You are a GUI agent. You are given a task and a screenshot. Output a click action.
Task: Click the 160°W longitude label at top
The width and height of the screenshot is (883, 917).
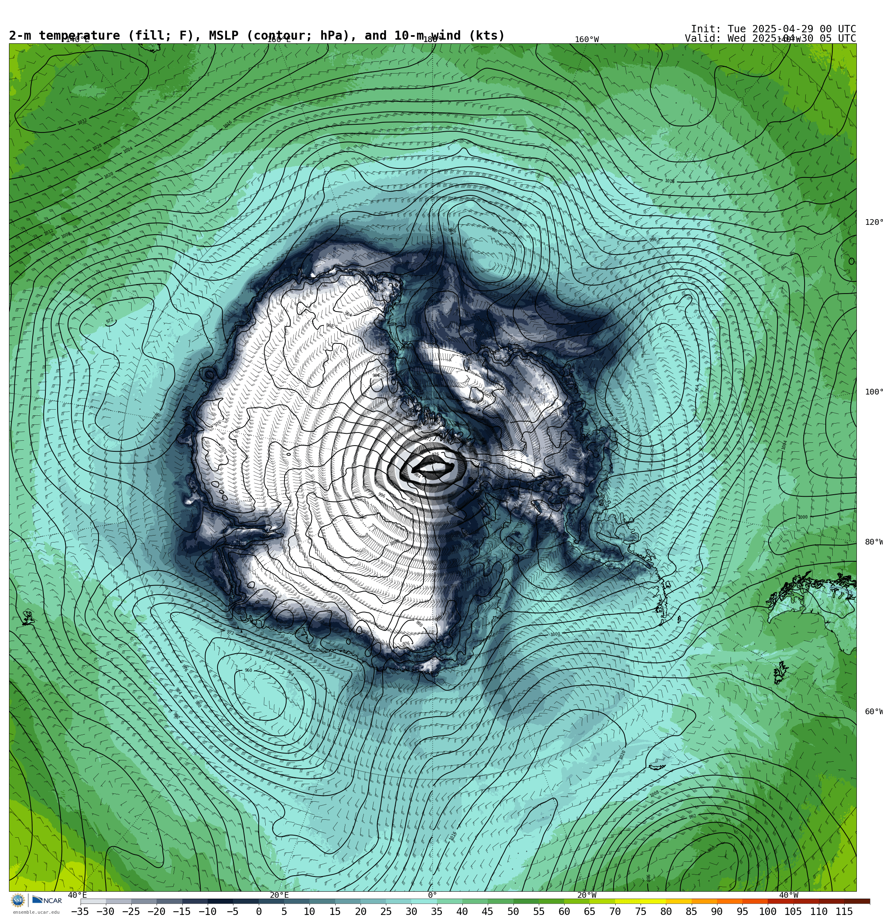[587, 40]
